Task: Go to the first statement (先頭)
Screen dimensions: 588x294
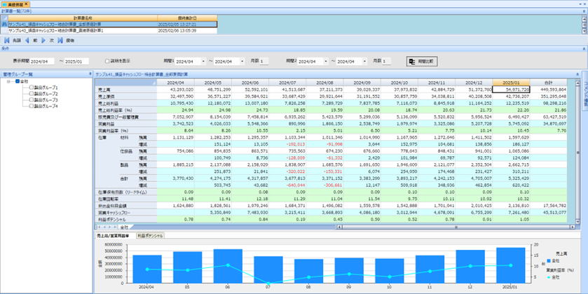Action: 13,41
